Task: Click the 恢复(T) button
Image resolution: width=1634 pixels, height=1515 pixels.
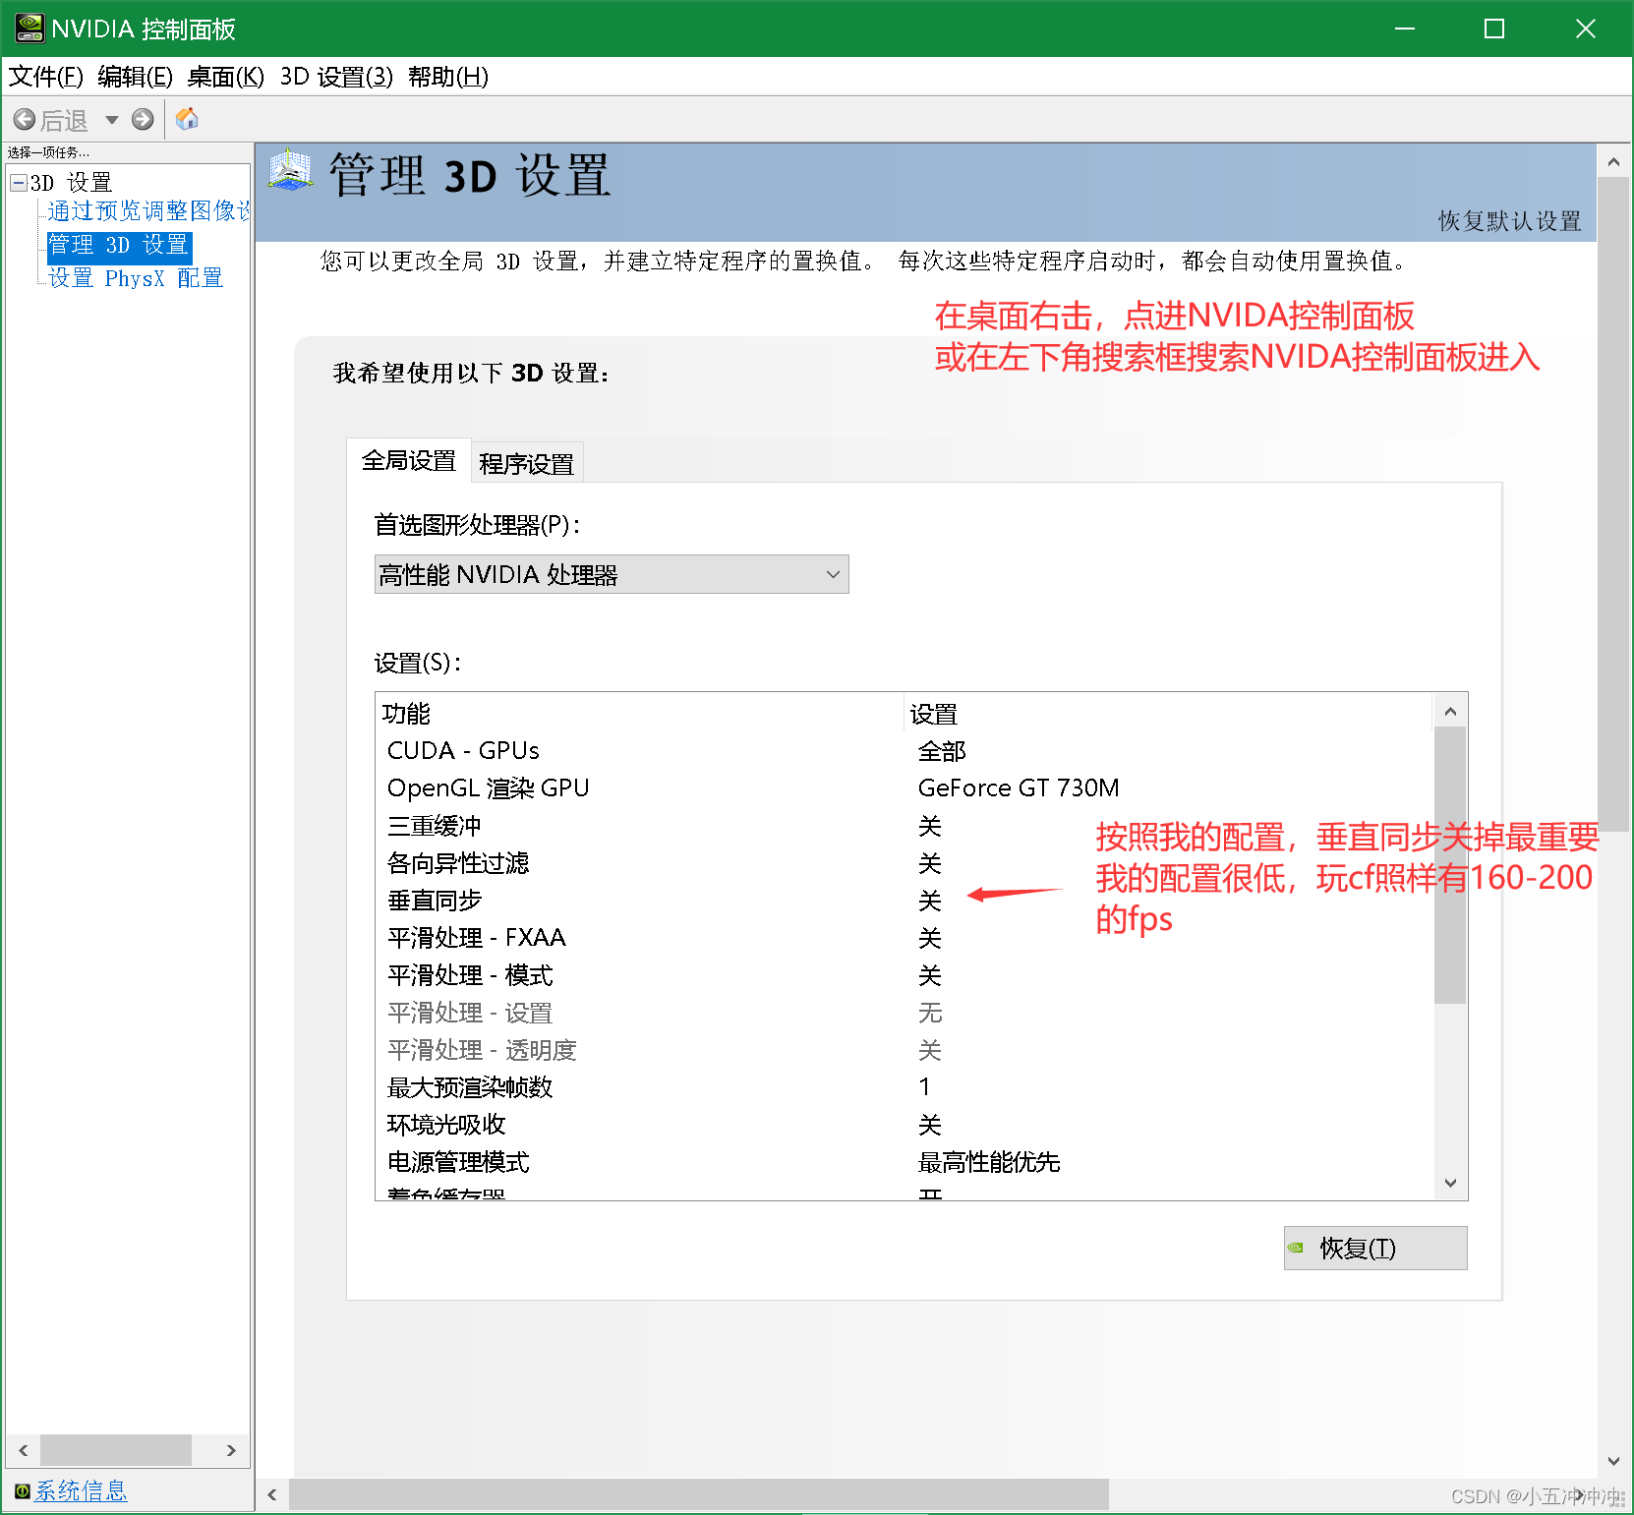Action: [x=1375, y=1248]
